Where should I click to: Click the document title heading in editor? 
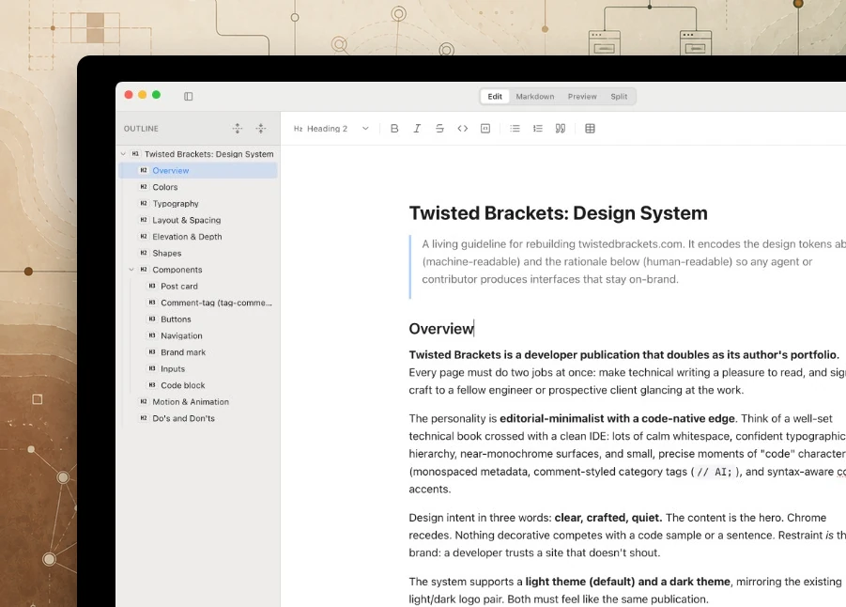[558, 212]
